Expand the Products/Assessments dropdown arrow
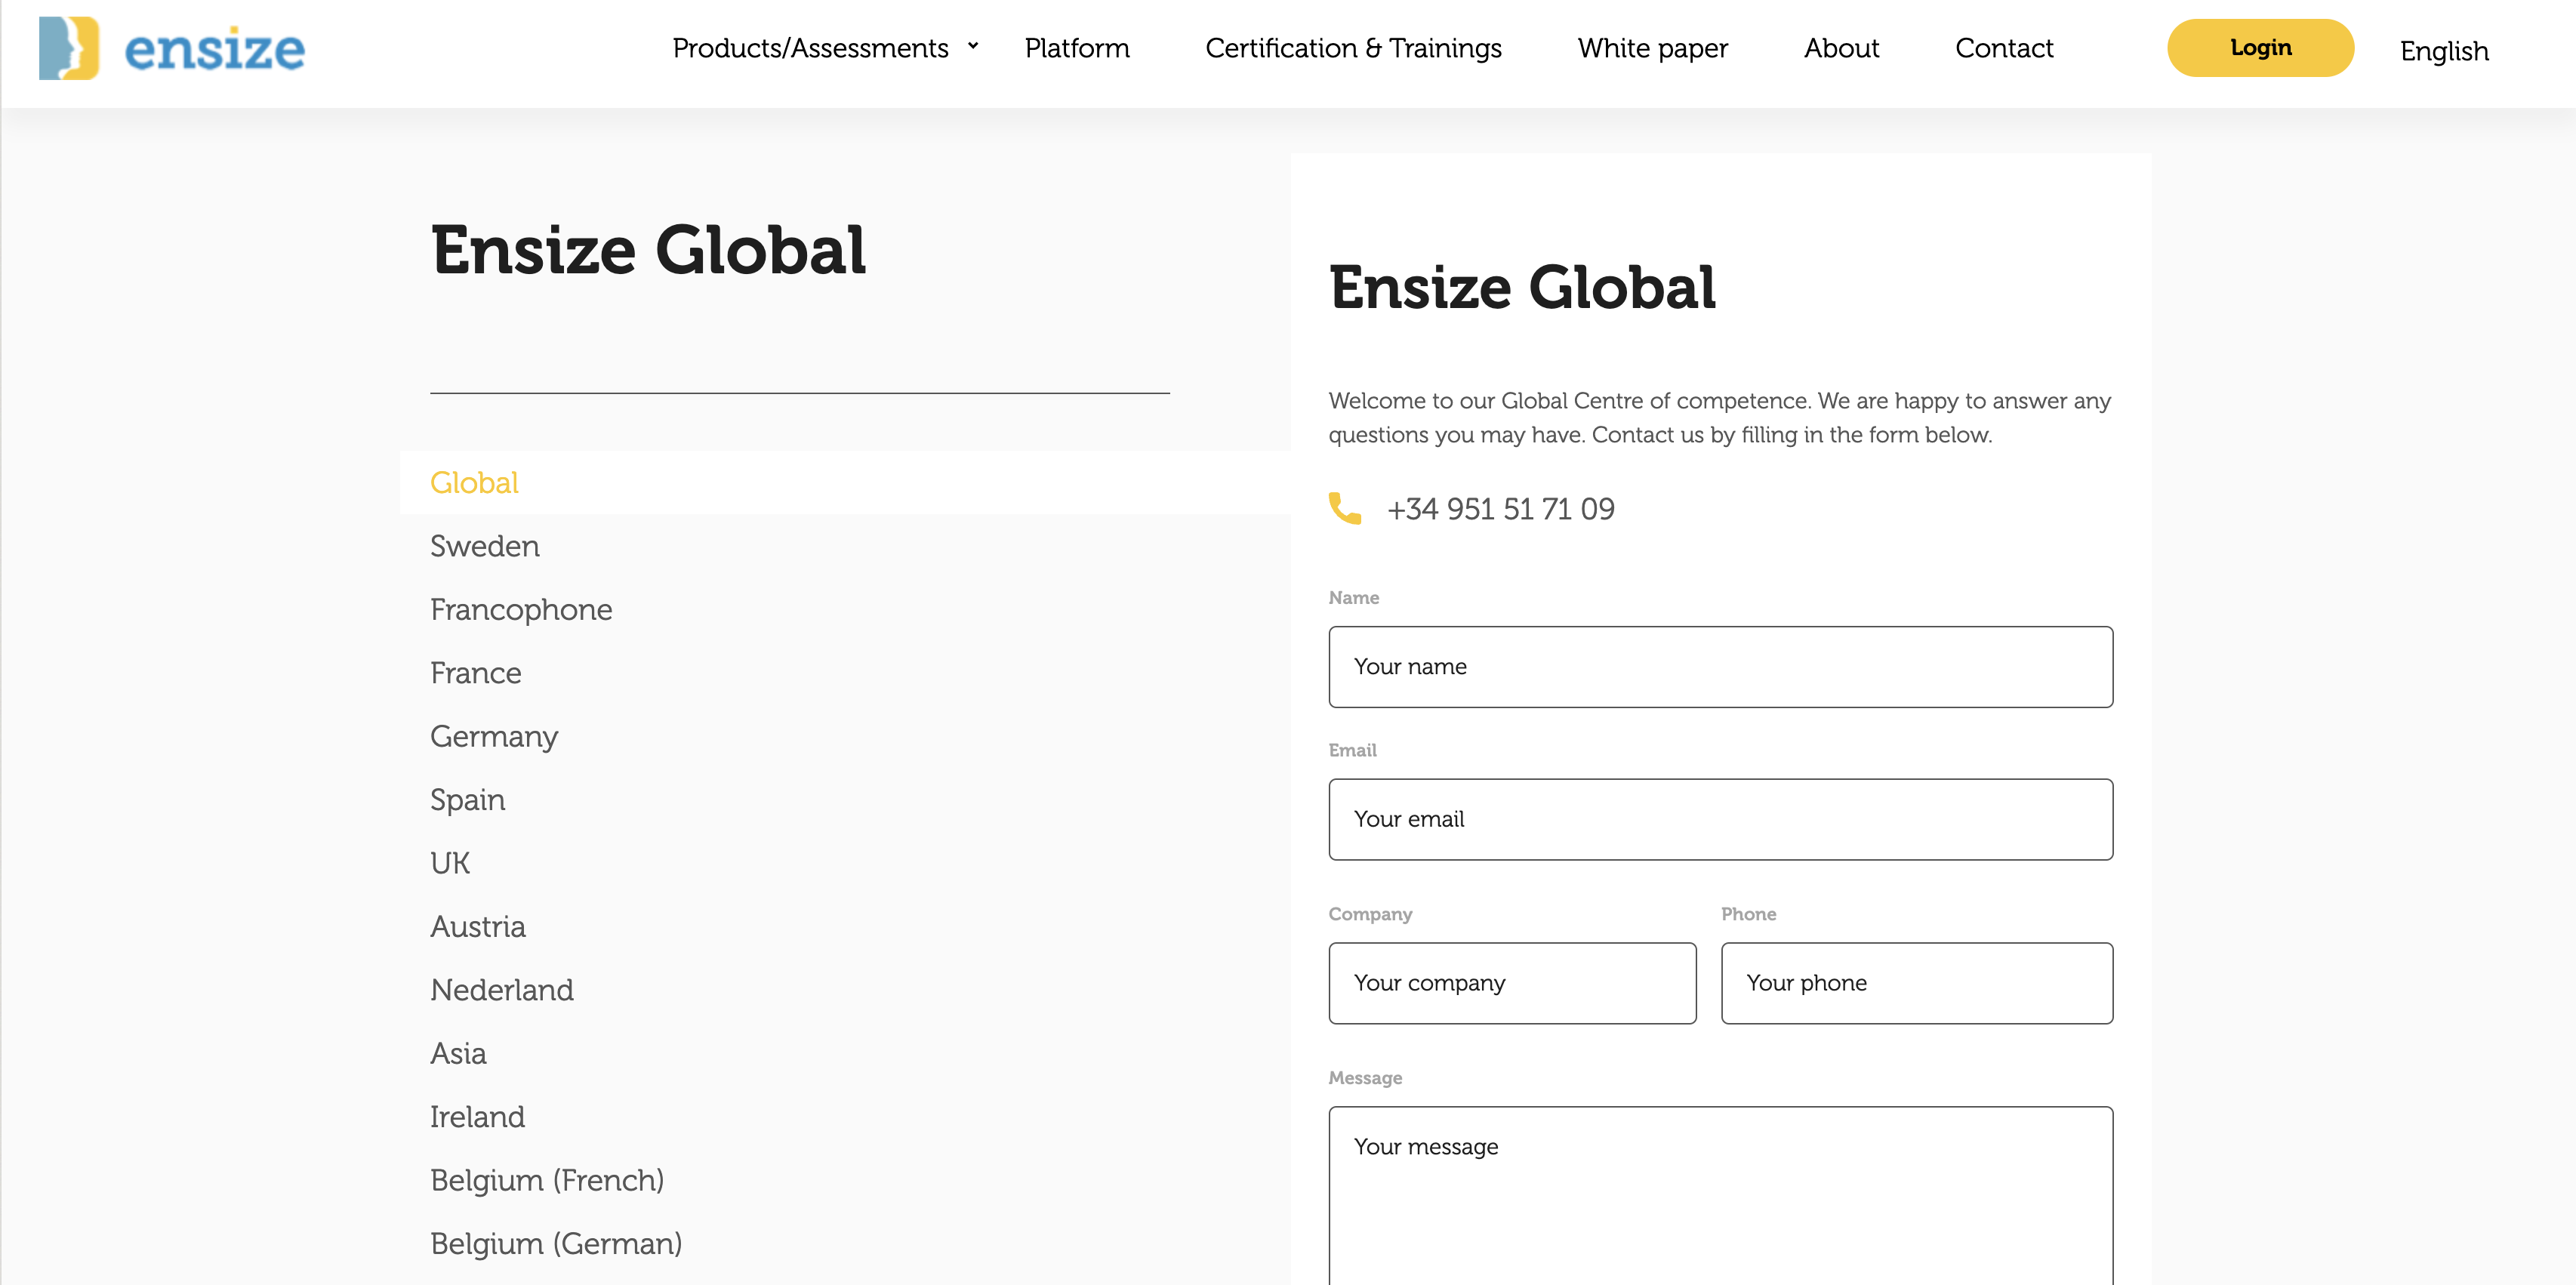This screenshot has height=1285, width=2576. (972, 46)
